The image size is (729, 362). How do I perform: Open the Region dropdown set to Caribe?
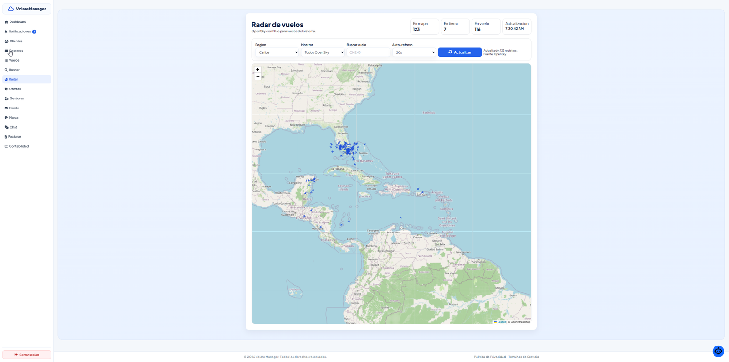coord(277,52)
